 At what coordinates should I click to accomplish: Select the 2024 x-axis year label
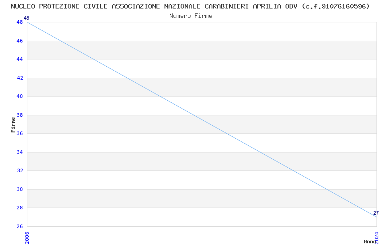[x=377, y=238]
